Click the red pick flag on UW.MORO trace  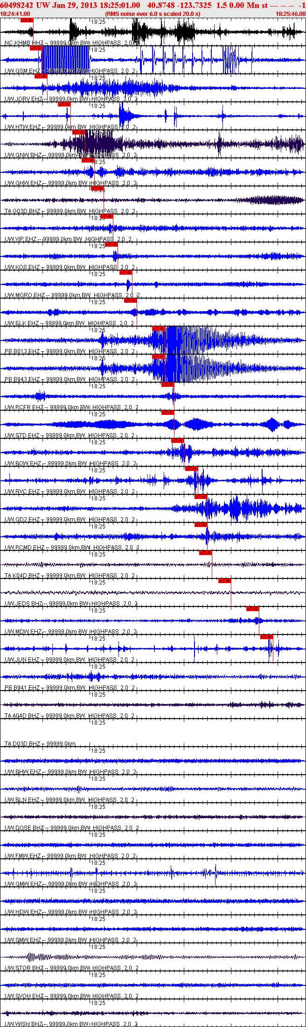pos(126,272)
